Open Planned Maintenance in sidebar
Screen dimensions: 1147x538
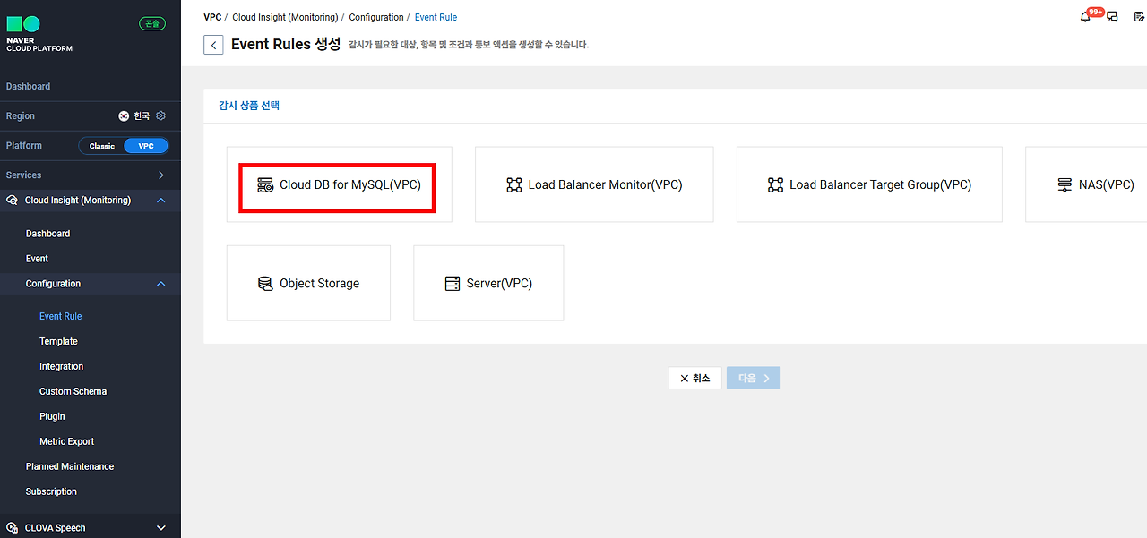70,466
